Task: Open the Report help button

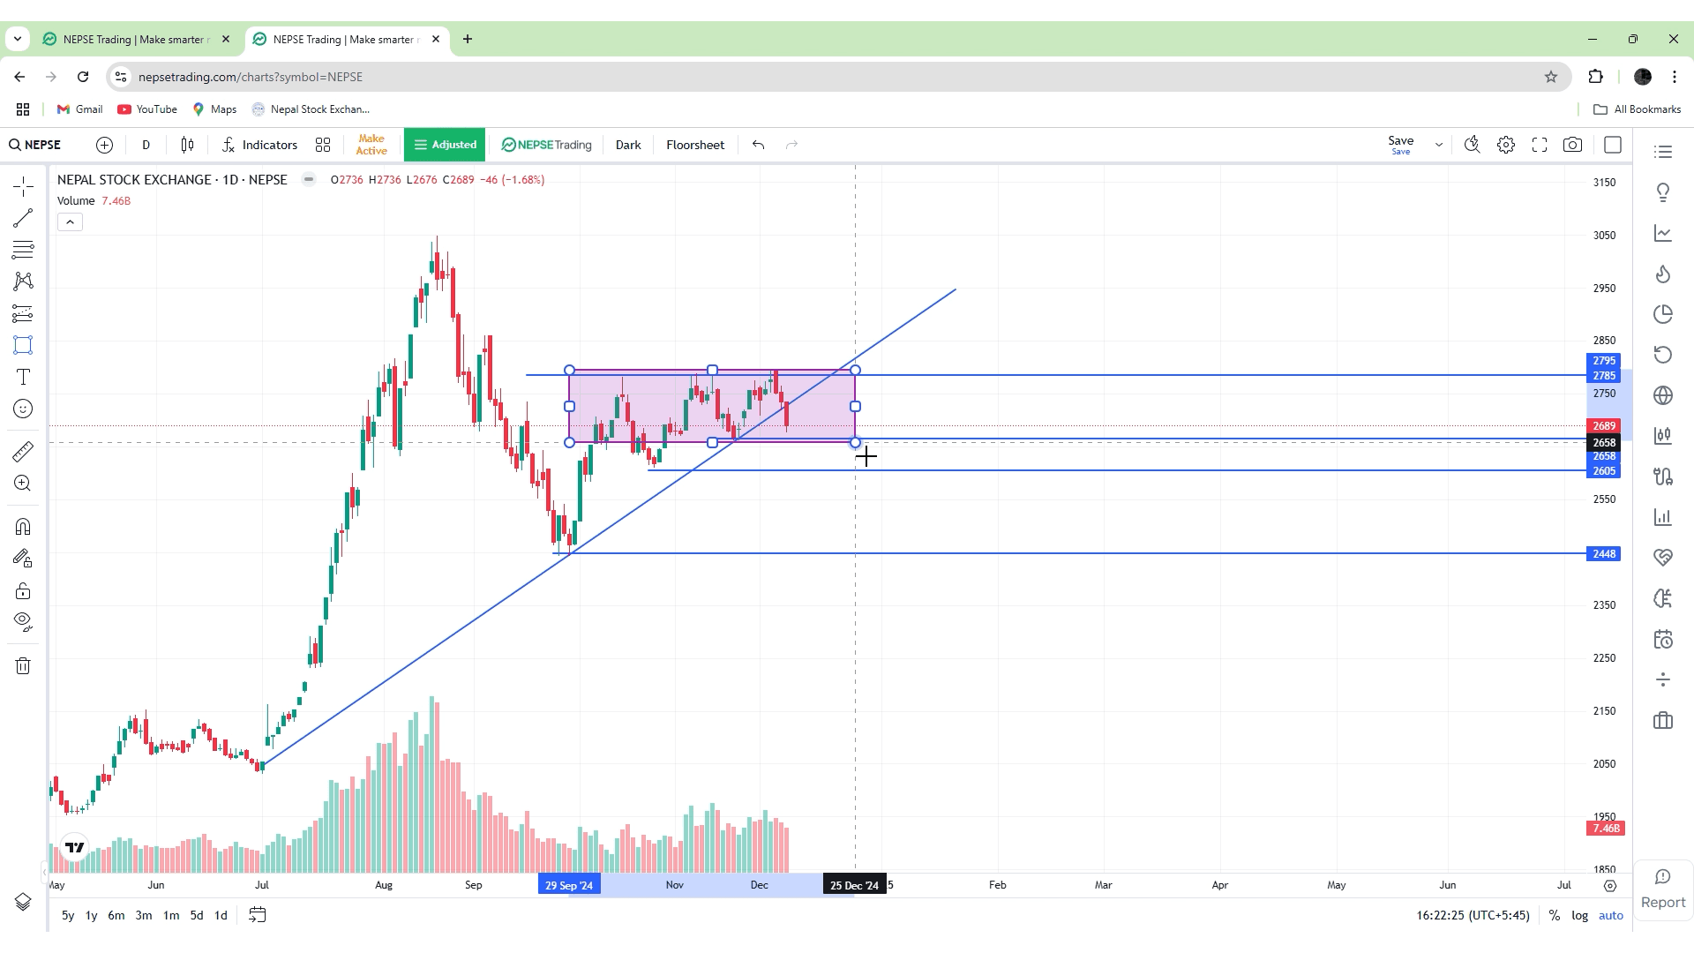Action: (1663, 889)
